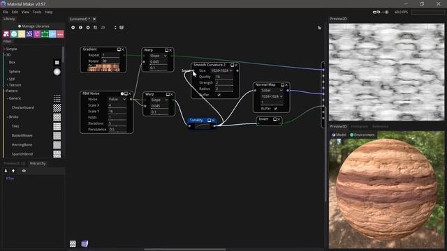Click the reset zoom icon in graph toolbar
447x251 pixels.
click(80, 27)
